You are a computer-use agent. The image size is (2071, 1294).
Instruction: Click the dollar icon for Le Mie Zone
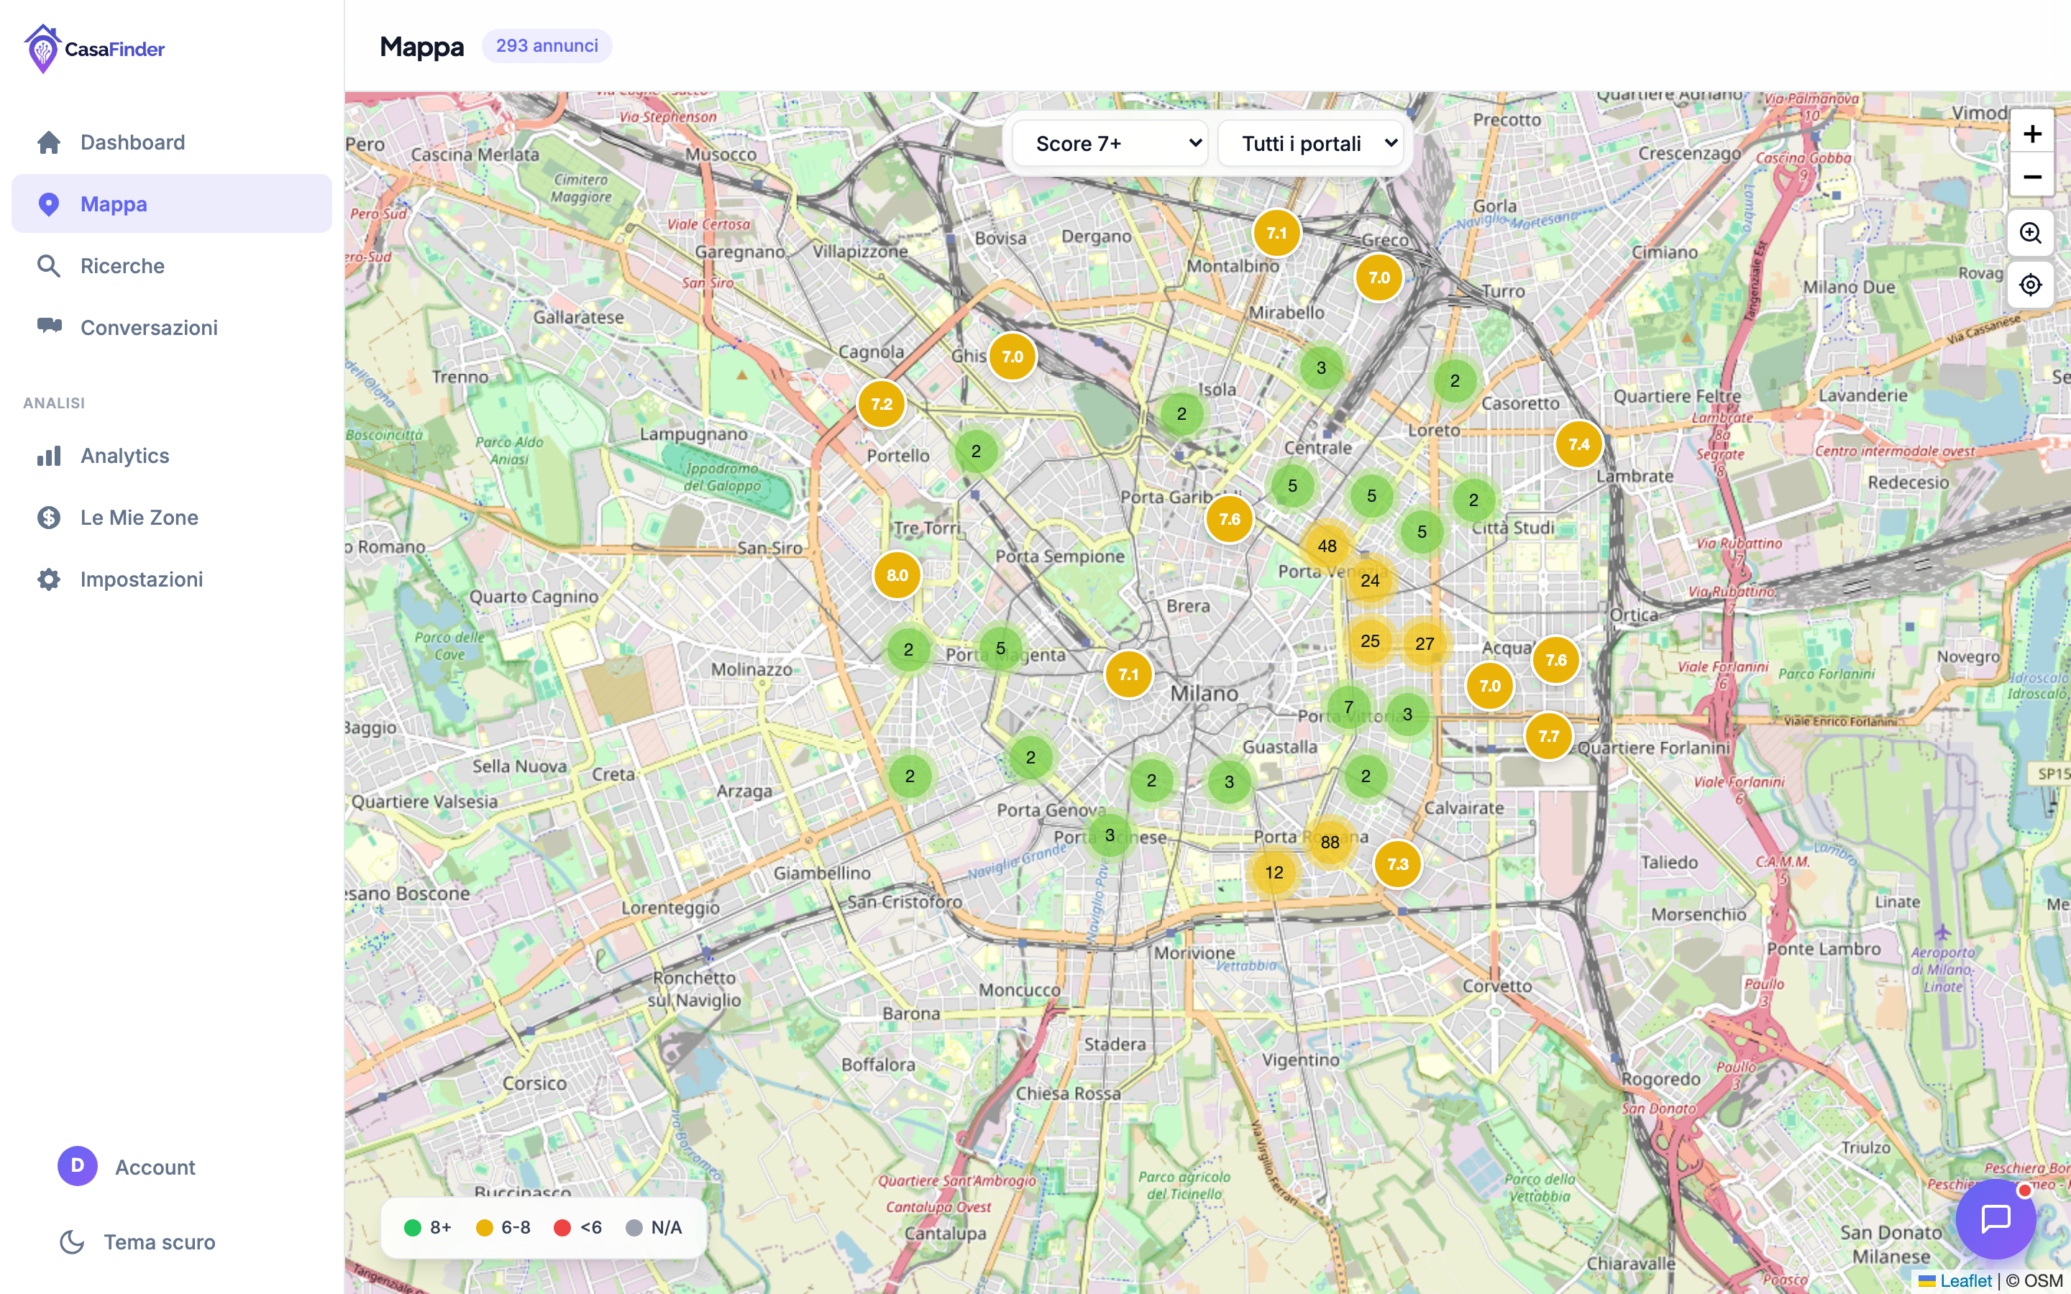point(50,517)
